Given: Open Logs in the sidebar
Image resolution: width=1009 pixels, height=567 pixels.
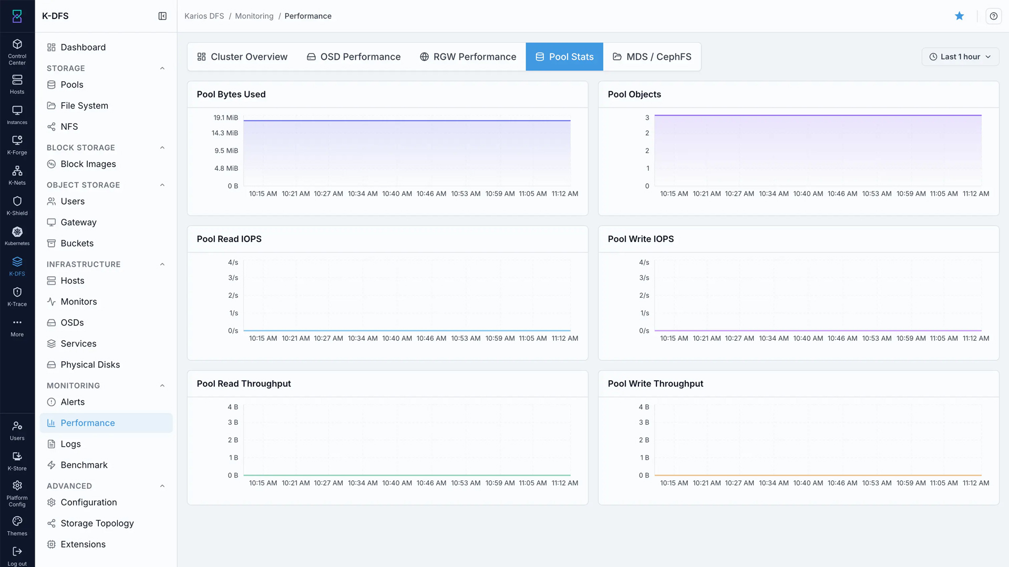Looking at the screenshot, I should pyautogui.click(x=106, y=444).
